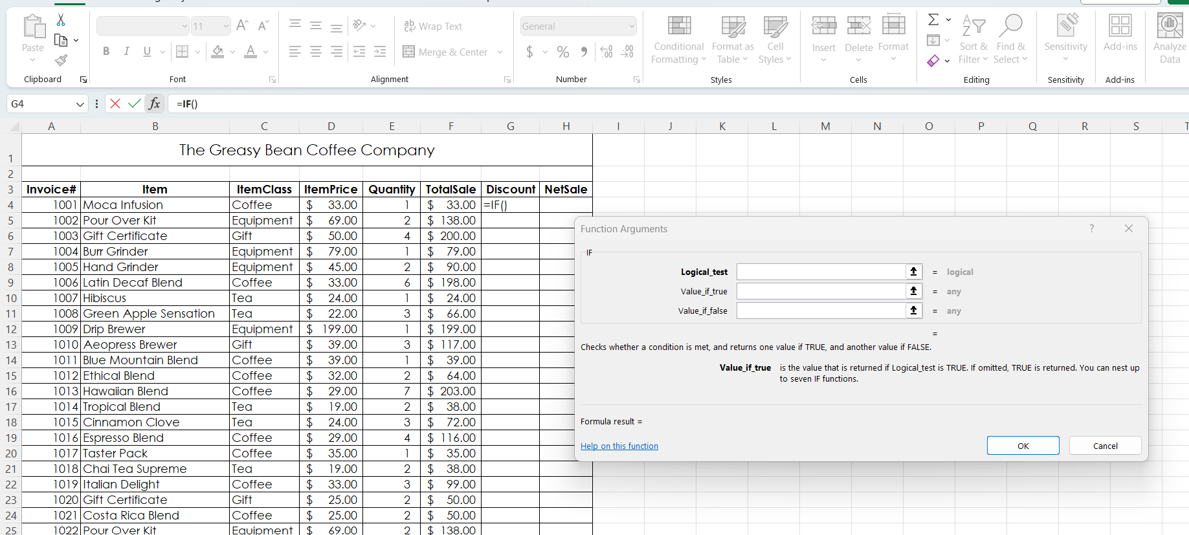Confirm formula with checkmark icon
The image size is (1189, 535).
135,104
